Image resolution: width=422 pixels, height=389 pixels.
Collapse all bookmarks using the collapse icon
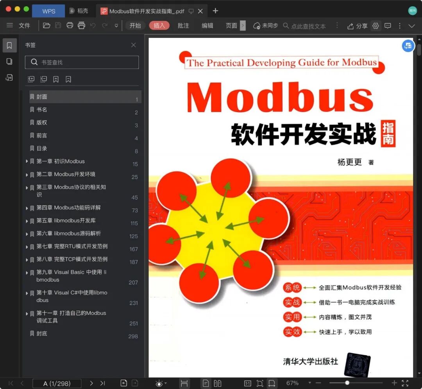[43, 79]
